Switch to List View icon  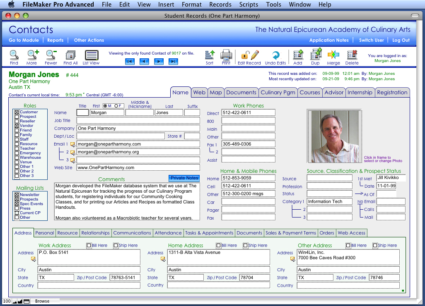[92, 55]
